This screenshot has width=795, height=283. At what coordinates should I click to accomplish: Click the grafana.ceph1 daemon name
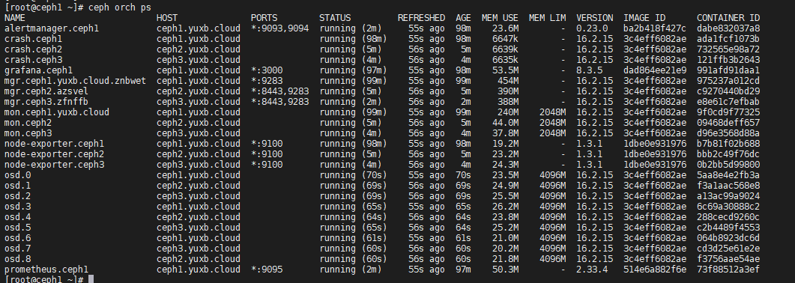(38, 70)
